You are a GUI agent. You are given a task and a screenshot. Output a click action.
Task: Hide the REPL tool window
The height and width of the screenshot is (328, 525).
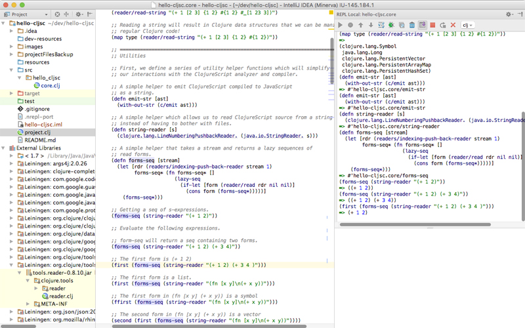click(x=520, y=14)
